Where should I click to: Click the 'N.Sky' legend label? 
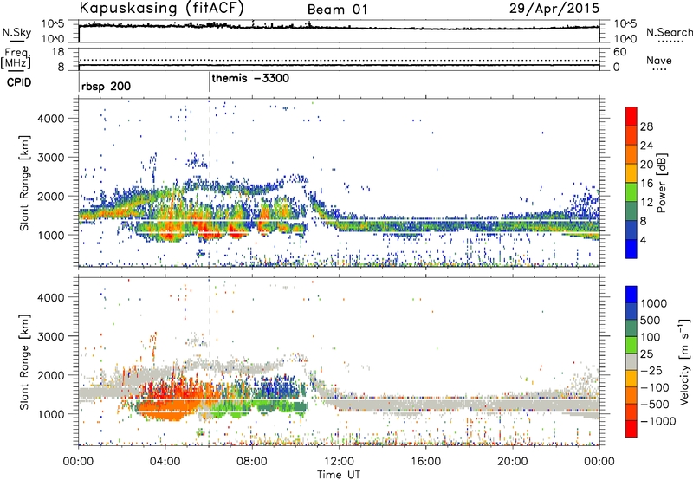pos(16,32)
